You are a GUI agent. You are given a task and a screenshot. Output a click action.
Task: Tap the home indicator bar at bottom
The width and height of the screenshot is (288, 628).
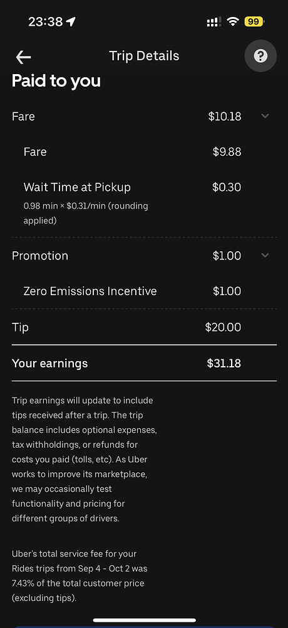[x=144, y=620]
